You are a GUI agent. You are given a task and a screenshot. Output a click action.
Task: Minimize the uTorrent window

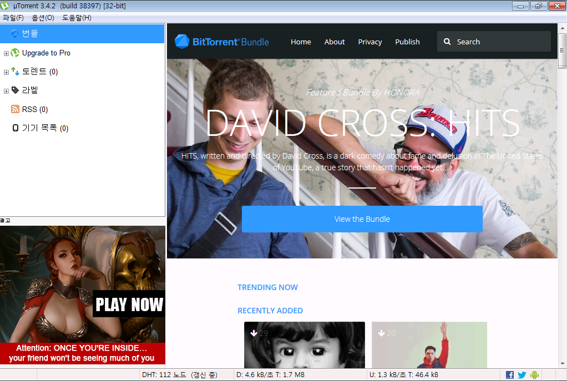pos(520,6)
